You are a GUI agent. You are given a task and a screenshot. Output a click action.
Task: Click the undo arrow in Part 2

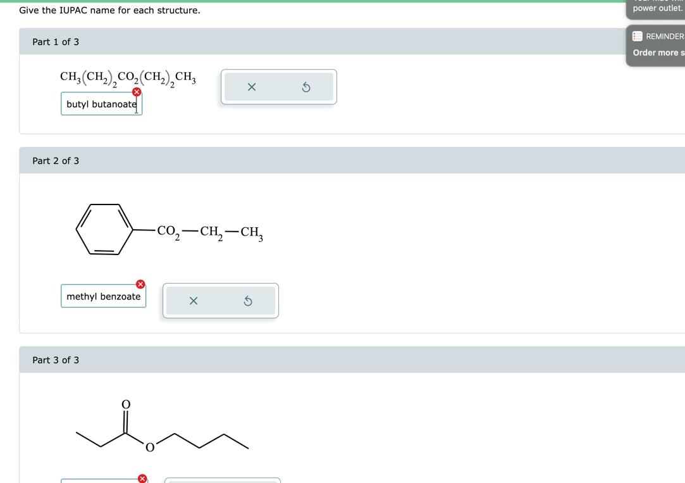pyautogui.click(x=247, y=301)
